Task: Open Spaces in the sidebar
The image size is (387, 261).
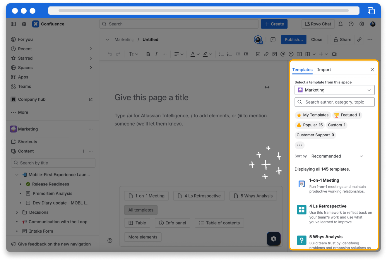Action: [x=25, y=68]
